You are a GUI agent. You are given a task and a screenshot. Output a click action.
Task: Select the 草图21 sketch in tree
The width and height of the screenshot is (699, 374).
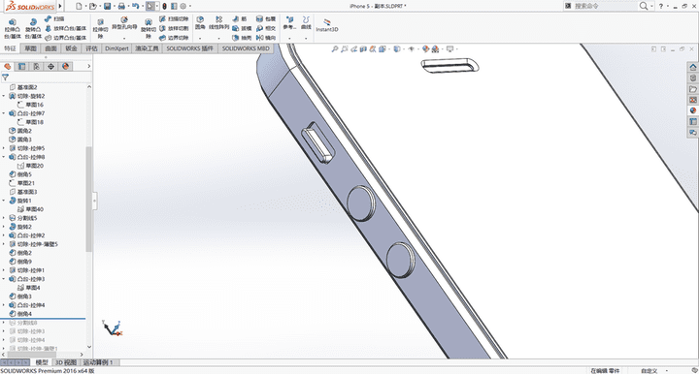point(21,183)
